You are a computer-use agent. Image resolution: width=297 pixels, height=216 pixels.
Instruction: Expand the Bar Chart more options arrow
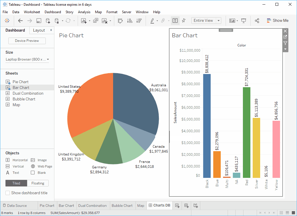pyautogui.click(x=285, y=49)
